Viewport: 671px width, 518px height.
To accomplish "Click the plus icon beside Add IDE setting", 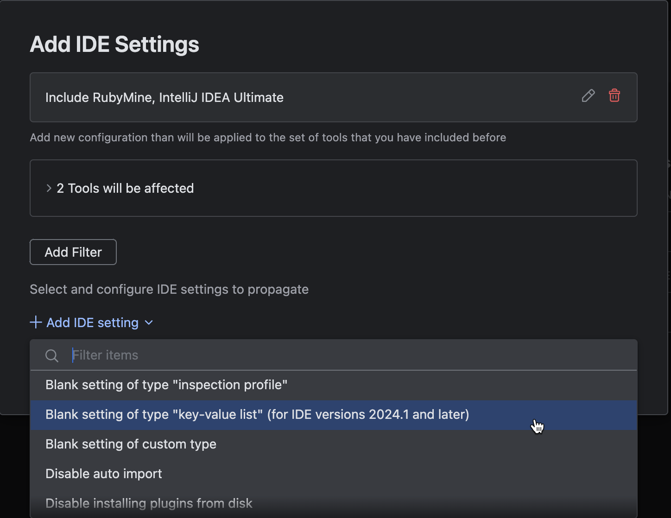I will (36, 322).
